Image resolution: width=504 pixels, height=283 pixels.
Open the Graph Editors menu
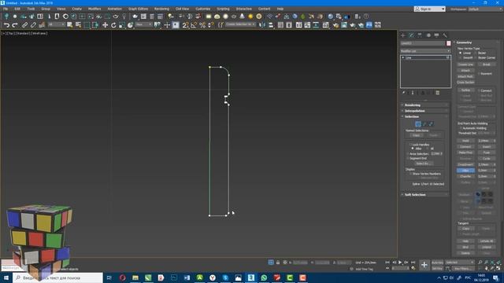coord(139,9)
